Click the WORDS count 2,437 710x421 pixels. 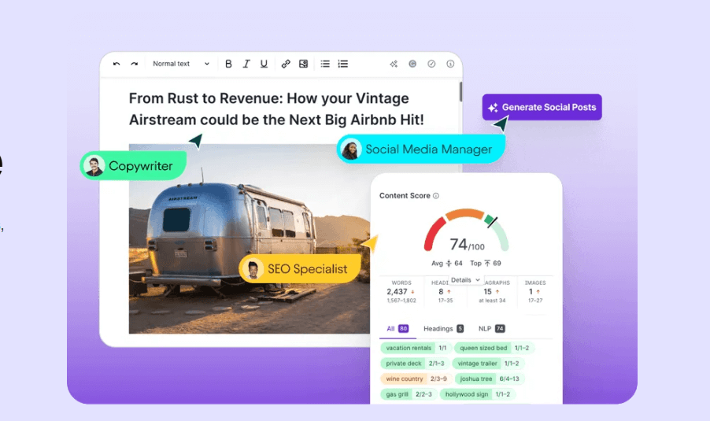397,292
